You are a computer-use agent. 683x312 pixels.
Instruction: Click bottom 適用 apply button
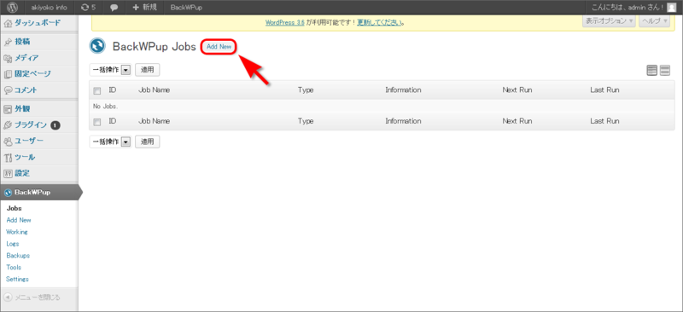(147, 142)
